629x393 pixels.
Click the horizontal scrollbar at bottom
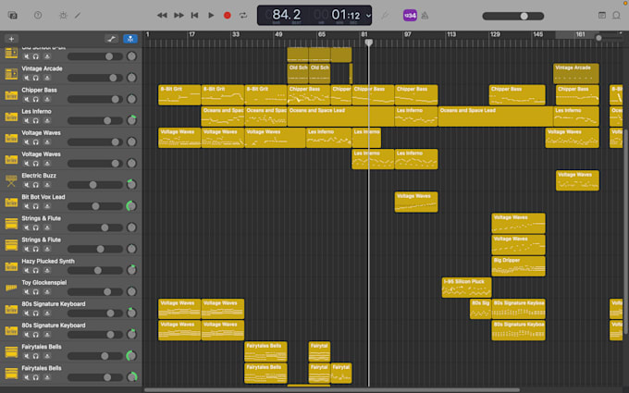pyautogui.click(x=332, y=390)
